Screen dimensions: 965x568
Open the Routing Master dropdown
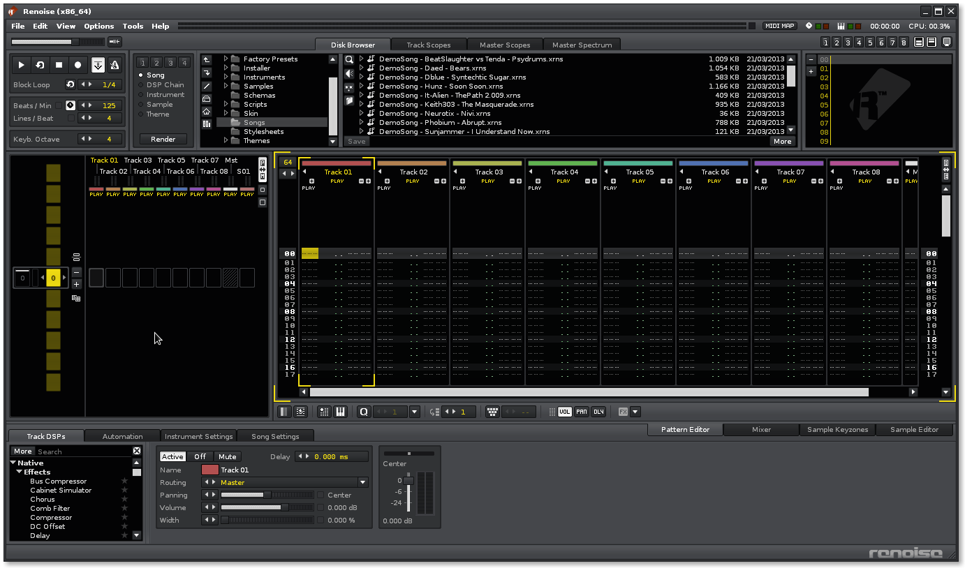pos(362,482)
